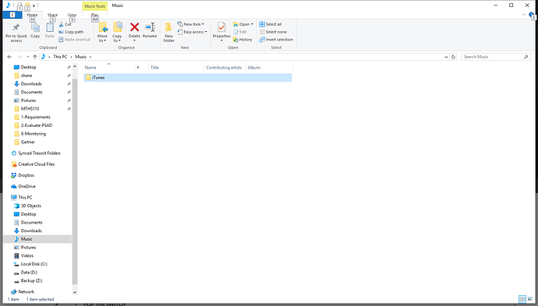Rename the selected folder

coord(150,30)
